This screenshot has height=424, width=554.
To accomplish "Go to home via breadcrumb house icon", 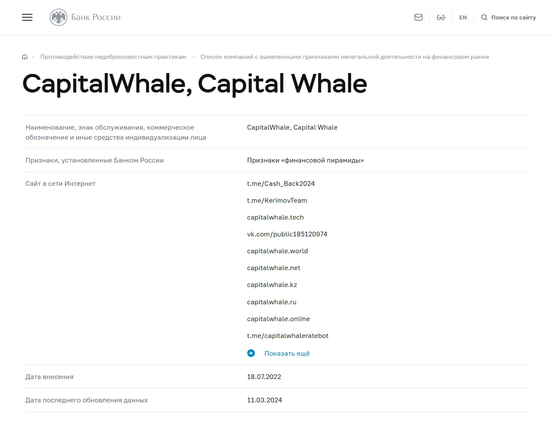I will [25, 57].
